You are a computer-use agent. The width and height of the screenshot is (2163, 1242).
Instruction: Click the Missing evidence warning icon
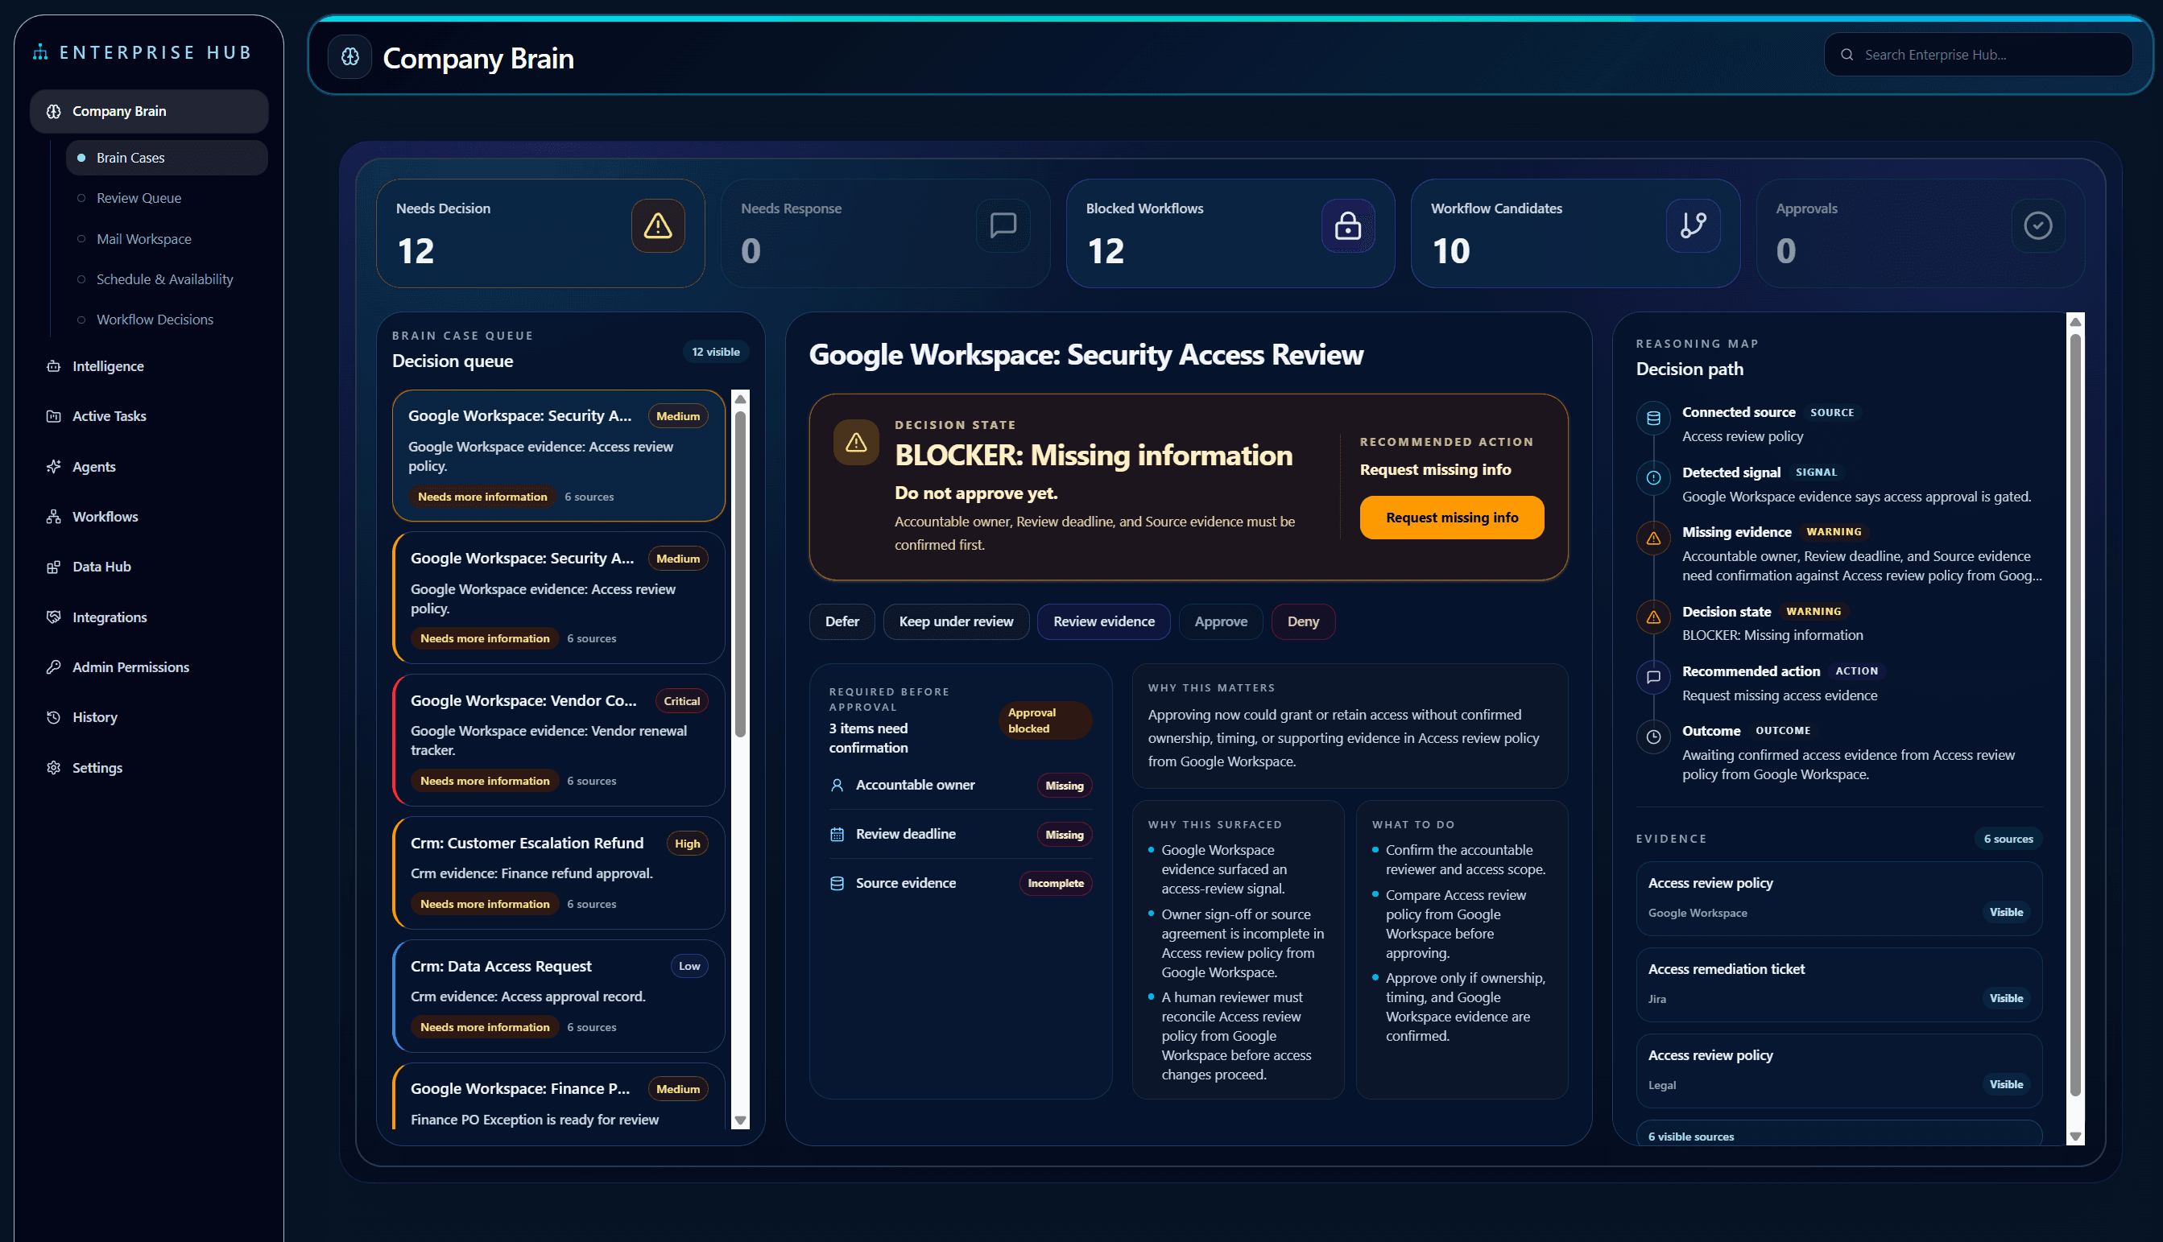pos(1652,538)
